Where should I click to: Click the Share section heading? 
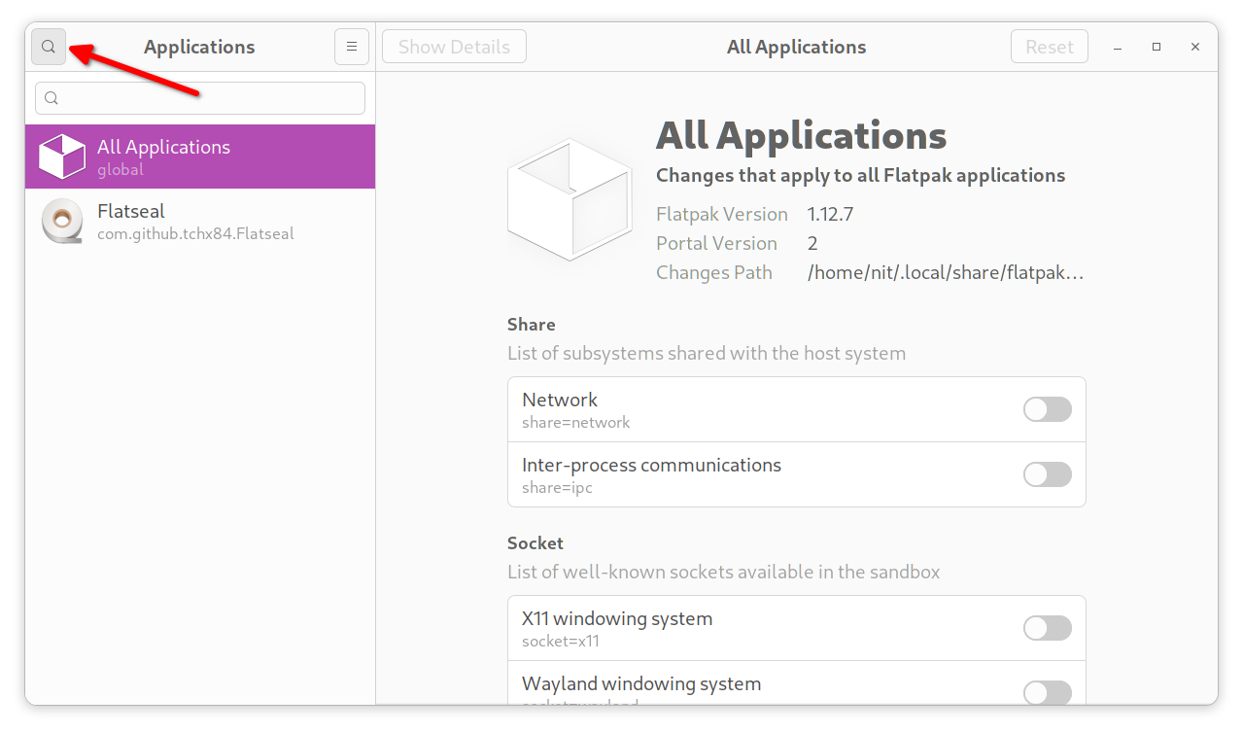tap(532, 325)
